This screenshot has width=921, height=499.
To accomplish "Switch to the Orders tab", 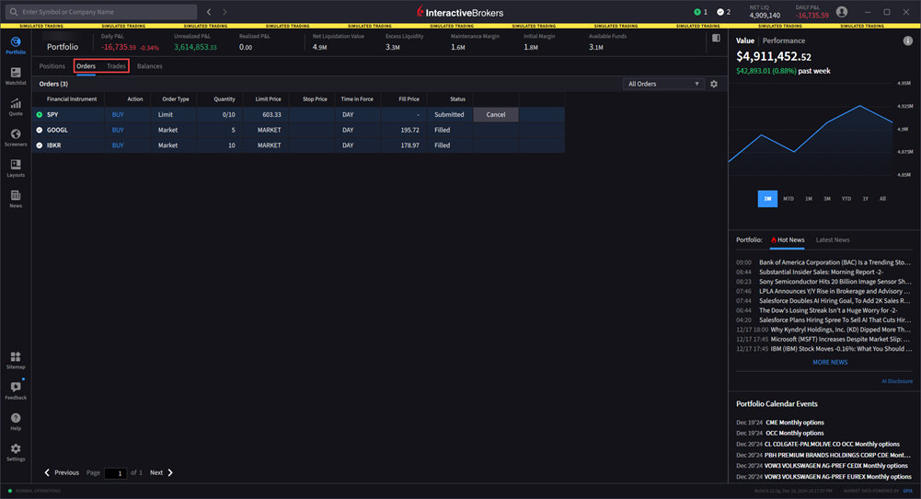I will click(x=86, y=66).
